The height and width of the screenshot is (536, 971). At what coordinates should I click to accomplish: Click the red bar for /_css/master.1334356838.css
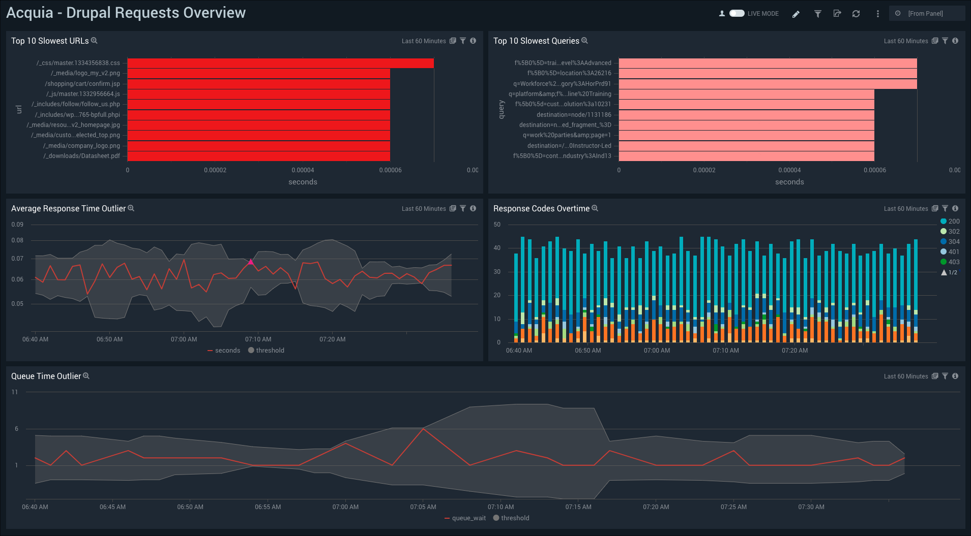click(x=280, y=62)
